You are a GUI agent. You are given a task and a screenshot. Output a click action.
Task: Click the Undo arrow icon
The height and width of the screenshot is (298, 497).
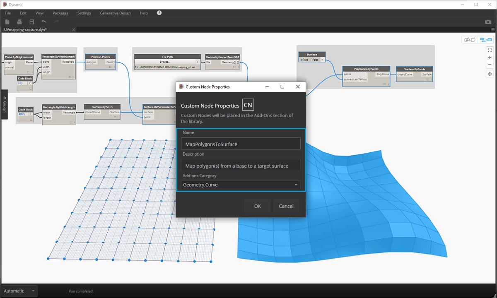click(x=44, y=22)
